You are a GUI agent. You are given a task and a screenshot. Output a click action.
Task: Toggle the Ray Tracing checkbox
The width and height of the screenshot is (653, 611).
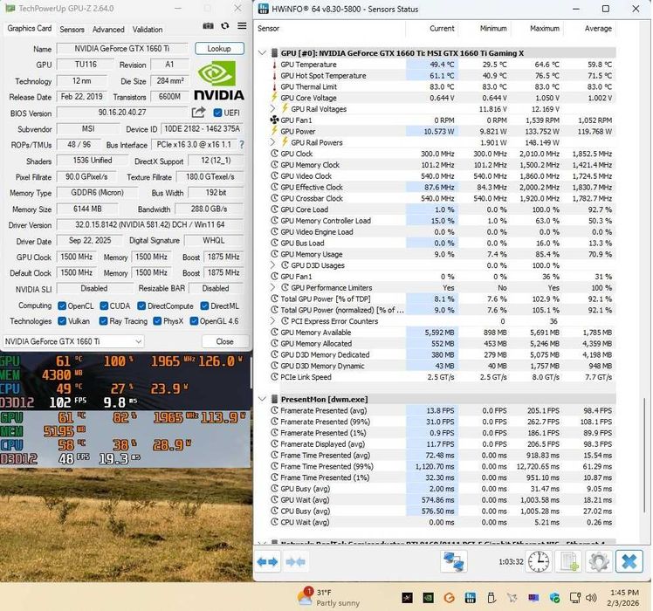click(x=103, y=321)
